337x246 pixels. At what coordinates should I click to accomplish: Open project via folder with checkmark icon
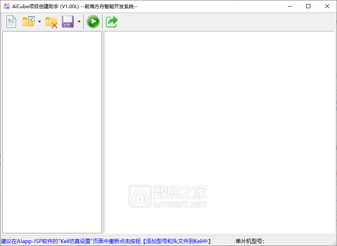(28, 22)
